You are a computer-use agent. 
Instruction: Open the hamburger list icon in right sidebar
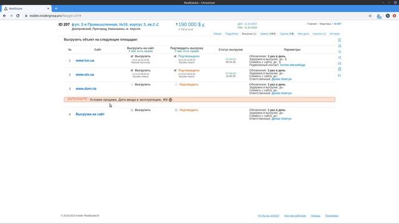click(339, 40)
